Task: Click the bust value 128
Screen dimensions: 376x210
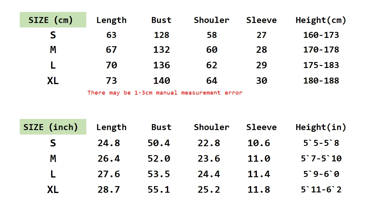Action: pos(161,35)
